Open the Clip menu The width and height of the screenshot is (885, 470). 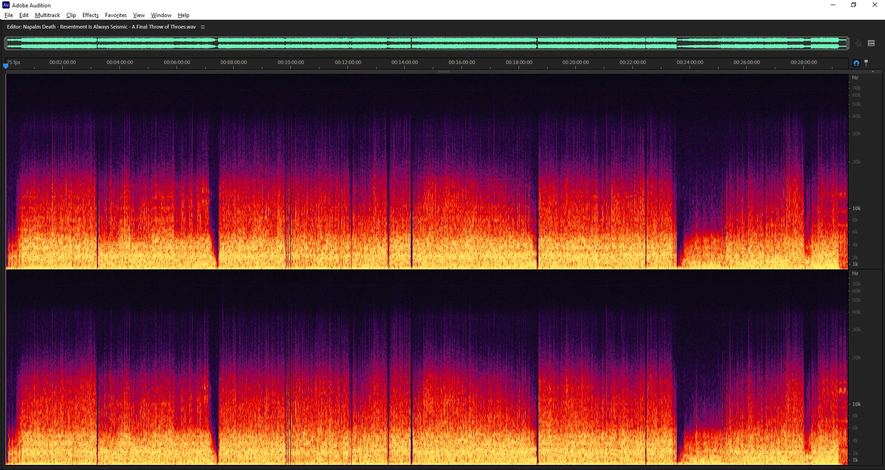tap(71, 15)
